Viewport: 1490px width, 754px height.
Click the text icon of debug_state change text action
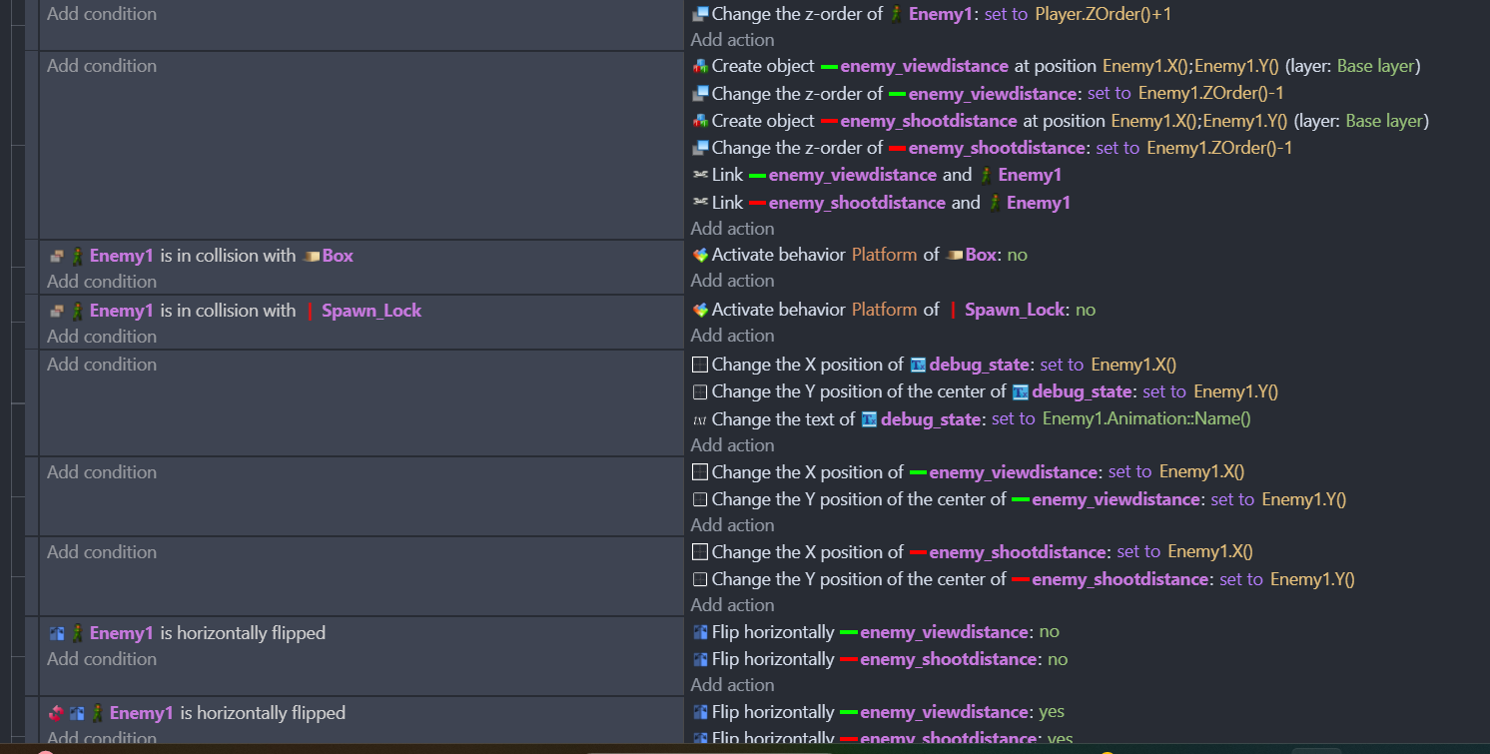[x=699, y=419]
